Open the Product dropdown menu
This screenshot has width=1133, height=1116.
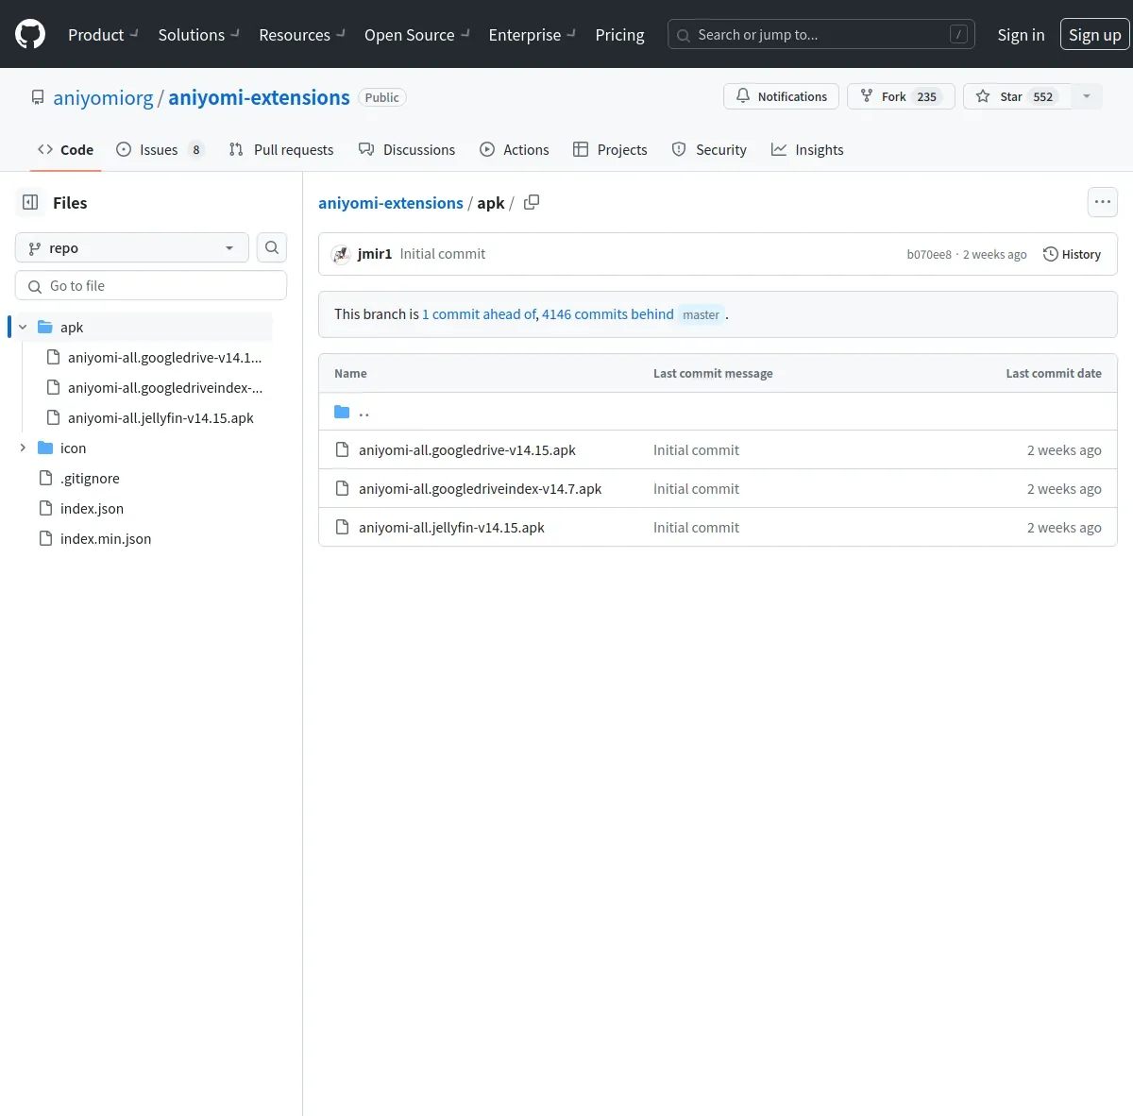[x=104, y=35]
